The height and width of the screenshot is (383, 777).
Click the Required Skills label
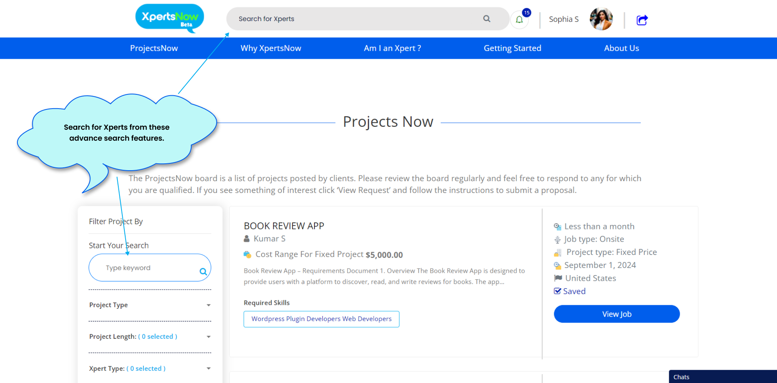click(267, 303)
